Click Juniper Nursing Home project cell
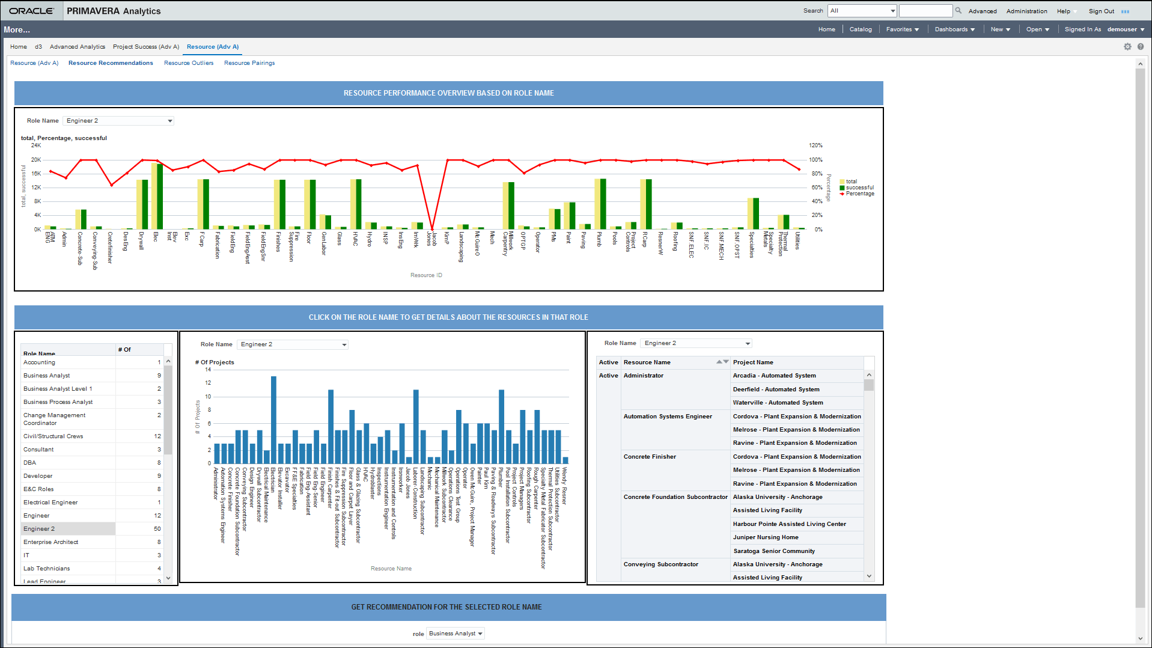Image resolution: width=1152 pixels, height=648 pixels. pyautogui.click(x=797, y=537)
